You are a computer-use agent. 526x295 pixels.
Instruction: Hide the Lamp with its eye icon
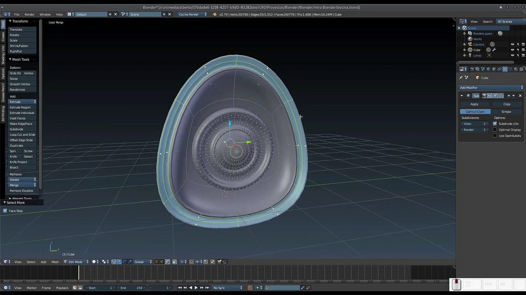[512, 55]
